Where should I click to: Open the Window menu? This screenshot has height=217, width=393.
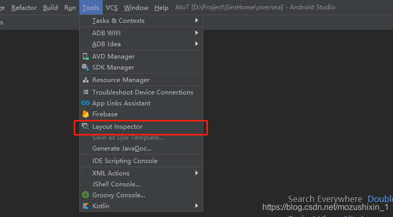pos(136,7)
